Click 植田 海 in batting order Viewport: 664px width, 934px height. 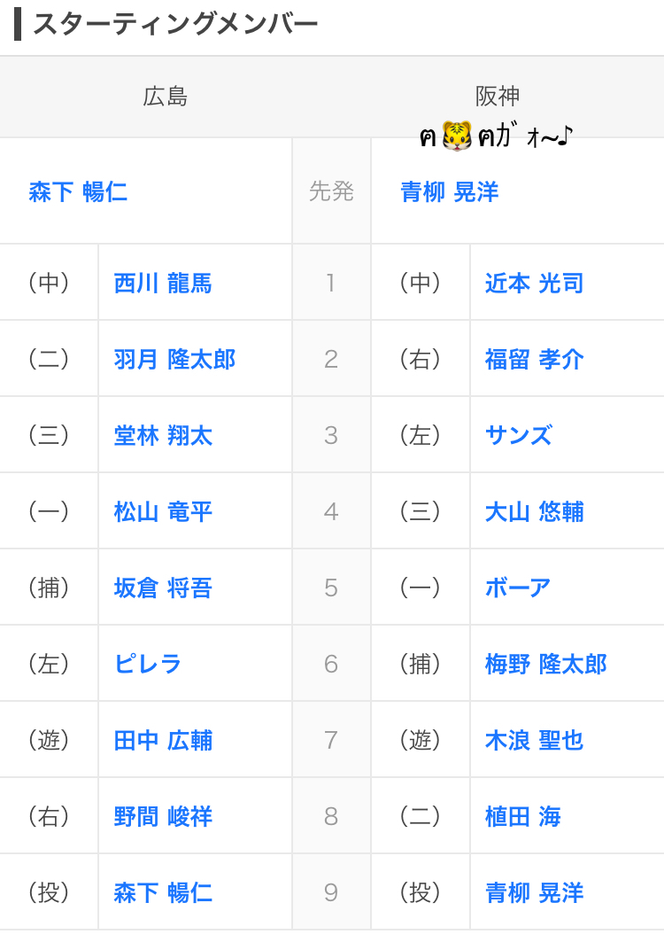(x=522, y=817)
